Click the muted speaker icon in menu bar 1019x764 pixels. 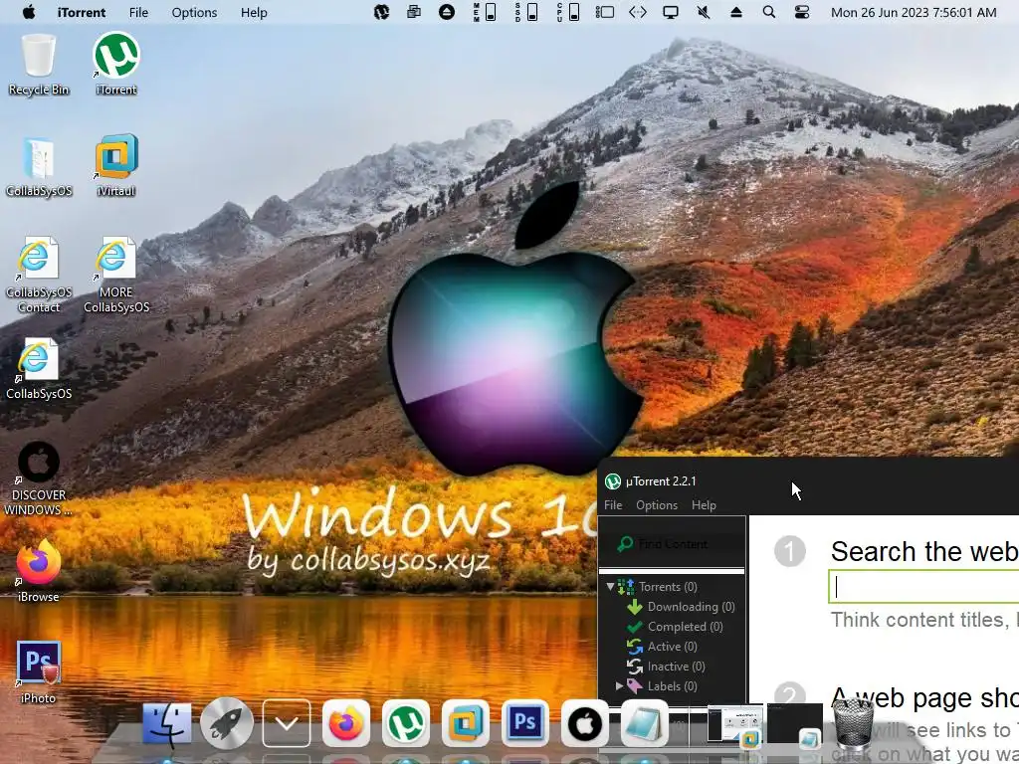(704, 12)
